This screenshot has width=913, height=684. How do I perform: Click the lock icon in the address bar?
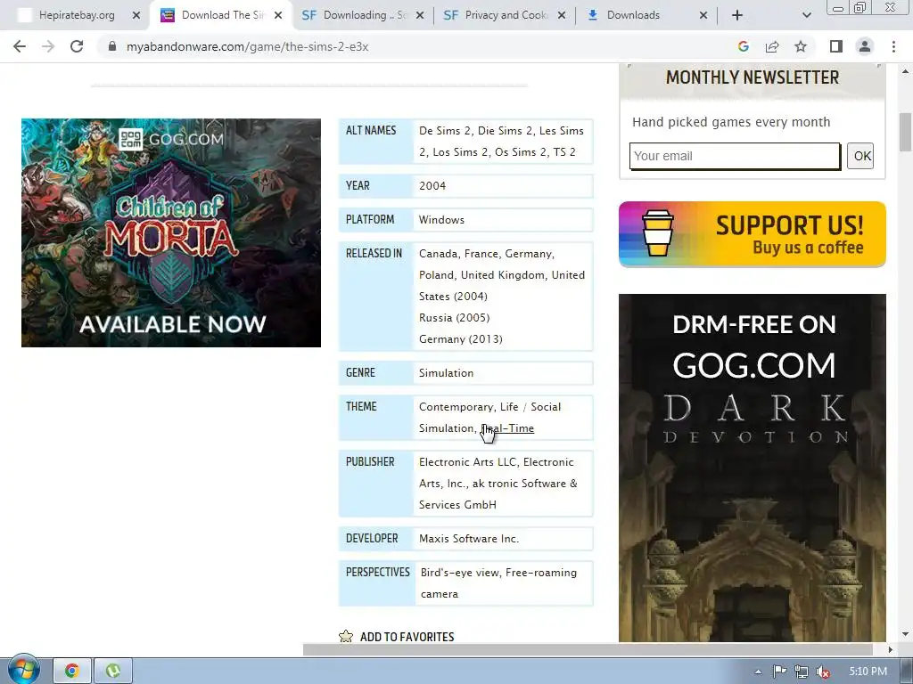(112, 46)
